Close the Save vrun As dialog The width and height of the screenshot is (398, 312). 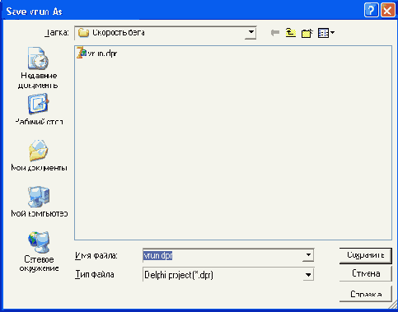point(387,11)
